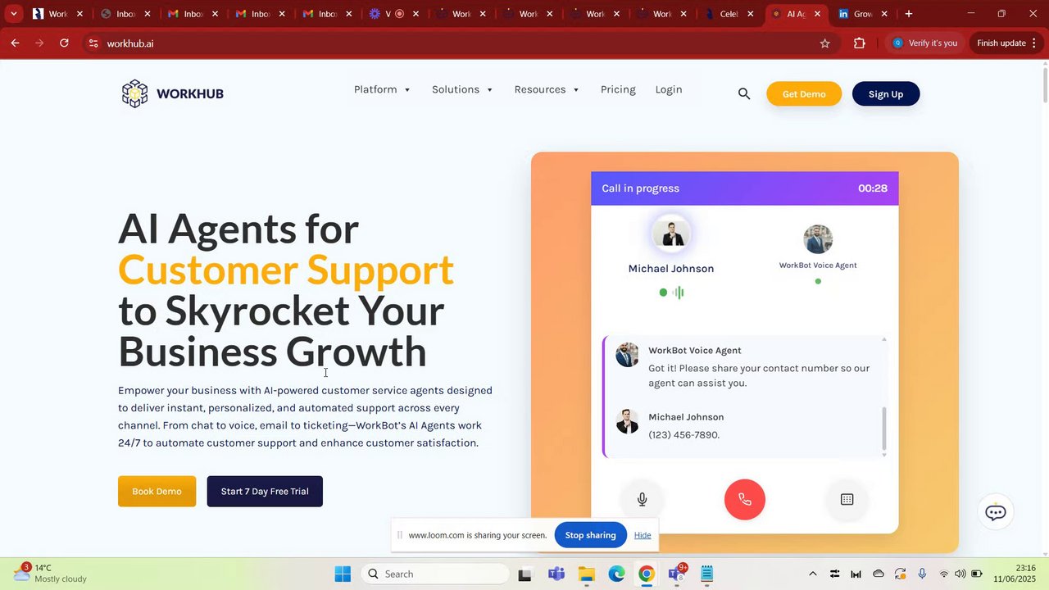1049x590 pixels.
Task: Start 7 Day Free Trial
Action: coord(265,492)
